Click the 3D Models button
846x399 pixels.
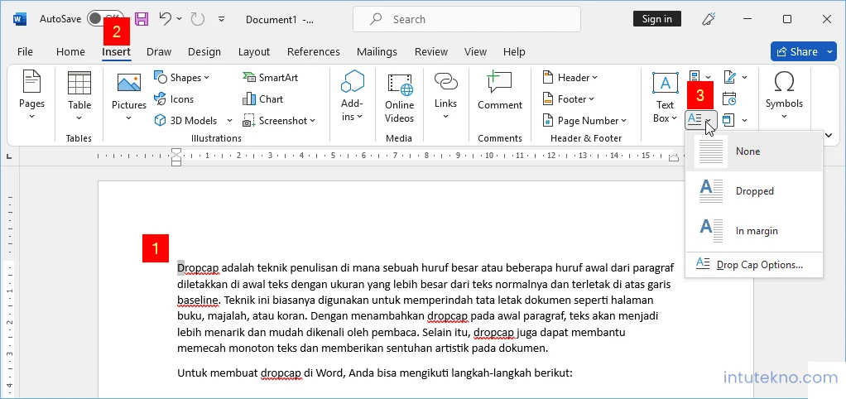pos(187,121)
